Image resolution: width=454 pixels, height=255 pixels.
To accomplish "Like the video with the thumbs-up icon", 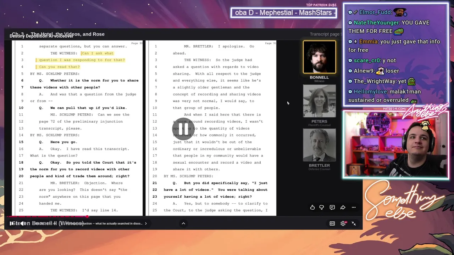I will click(312, 208).
